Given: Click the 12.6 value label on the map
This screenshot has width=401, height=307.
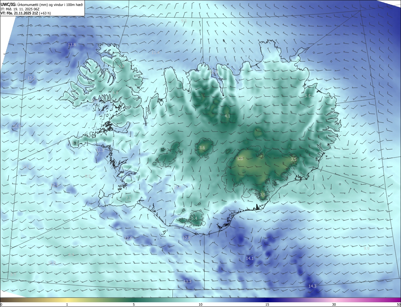Looking at the screenshot, I should [128, 238].
